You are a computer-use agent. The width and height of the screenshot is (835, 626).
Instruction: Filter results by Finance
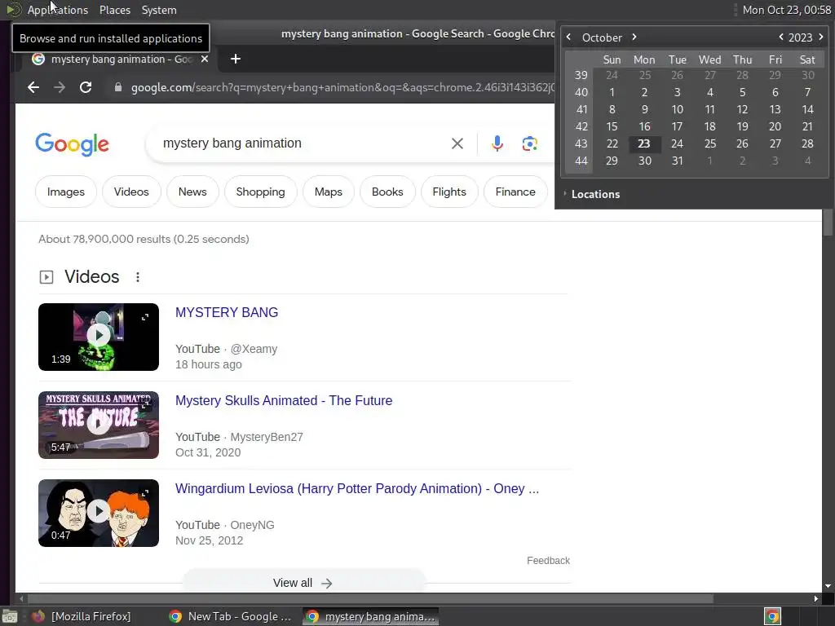point(515,192)
